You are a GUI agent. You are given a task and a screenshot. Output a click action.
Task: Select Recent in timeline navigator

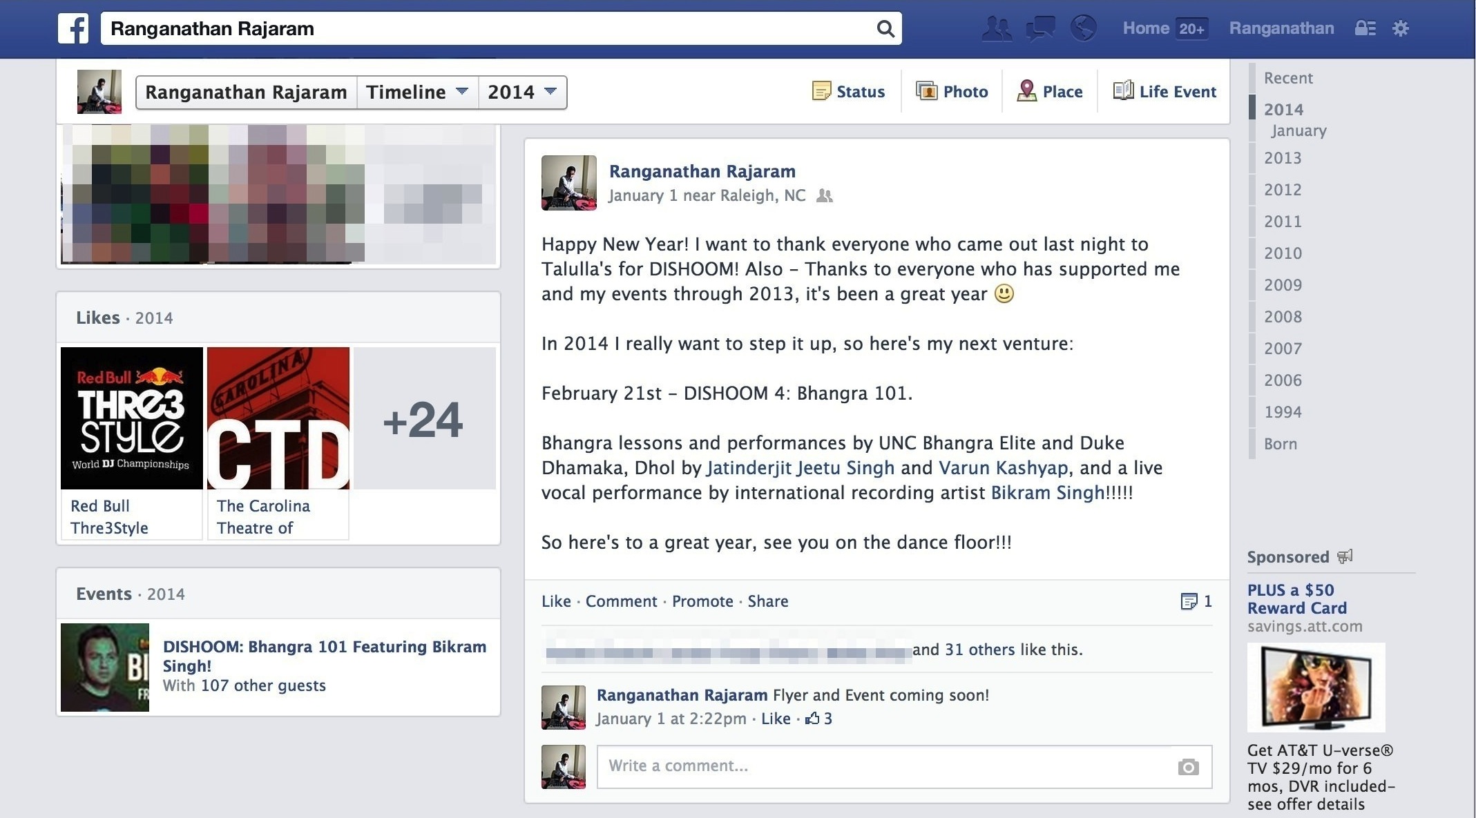(x=1288, y=78)
